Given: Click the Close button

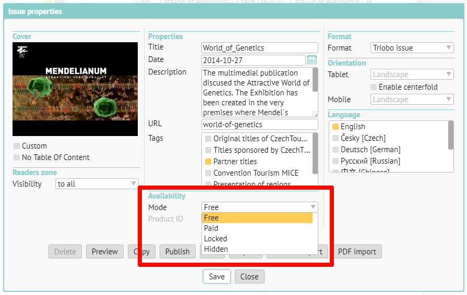Looking at the screenshot, I should coord(249,277).
